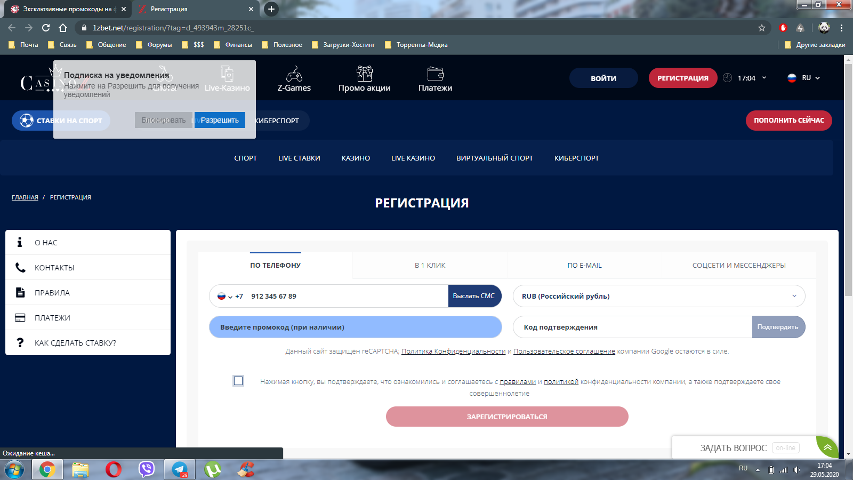The height and width of the screenshot is (480, 853).
Task: Open КАК СДЕЛАТЬ СТАВКУ? in the sidebar
Action: pyautogui.click(x=88, y=343)
